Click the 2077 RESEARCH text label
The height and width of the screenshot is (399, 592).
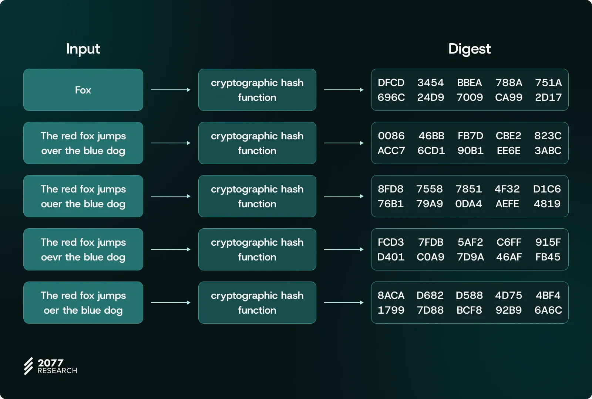(x=57, y=366)
